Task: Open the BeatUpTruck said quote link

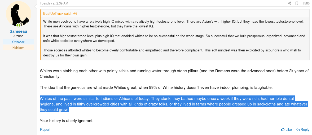Action: 57,14
